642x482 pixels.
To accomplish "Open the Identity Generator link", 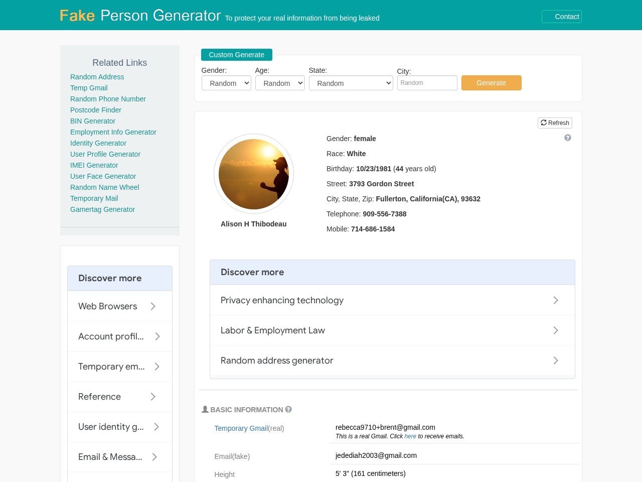I will (x=98, y=143).
